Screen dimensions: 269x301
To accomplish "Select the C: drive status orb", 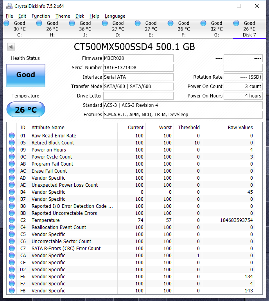I will (6, 23).
